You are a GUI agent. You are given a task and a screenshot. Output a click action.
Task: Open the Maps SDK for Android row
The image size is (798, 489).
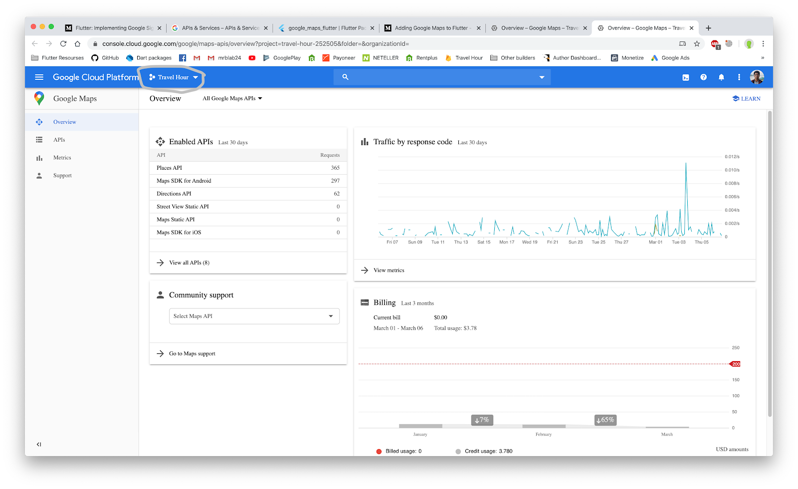pos(248,181)
